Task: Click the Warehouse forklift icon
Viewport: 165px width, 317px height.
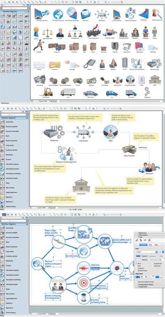Action: pyautogui.click(x=46, y=91)
